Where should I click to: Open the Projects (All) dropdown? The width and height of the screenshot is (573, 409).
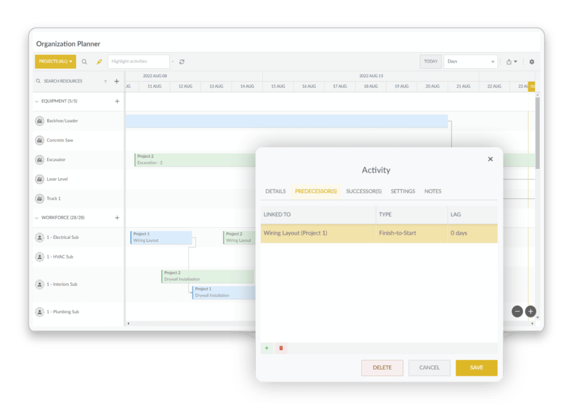click(55, 62)
